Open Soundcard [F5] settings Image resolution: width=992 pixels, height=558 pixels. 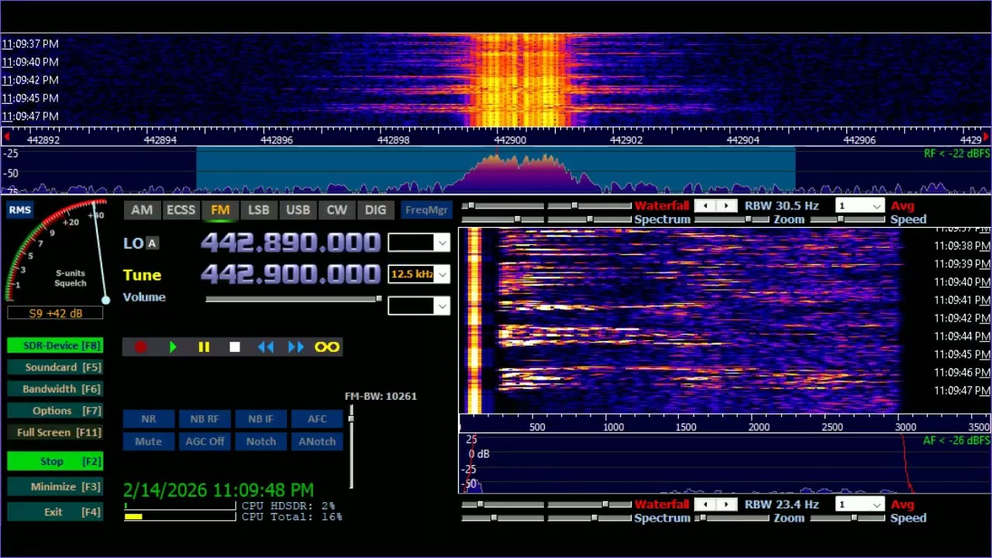55,367
